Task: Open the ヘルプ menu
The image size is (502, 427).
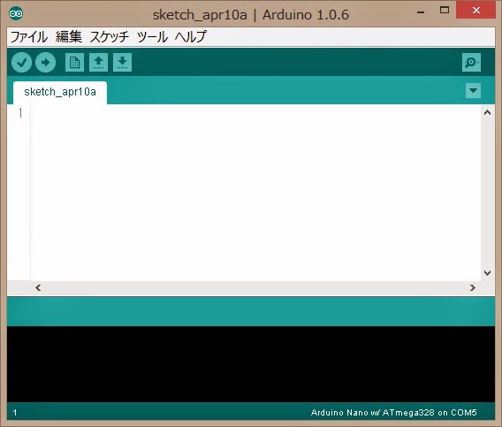Action: pyautogui.click(x=191, y=37)
